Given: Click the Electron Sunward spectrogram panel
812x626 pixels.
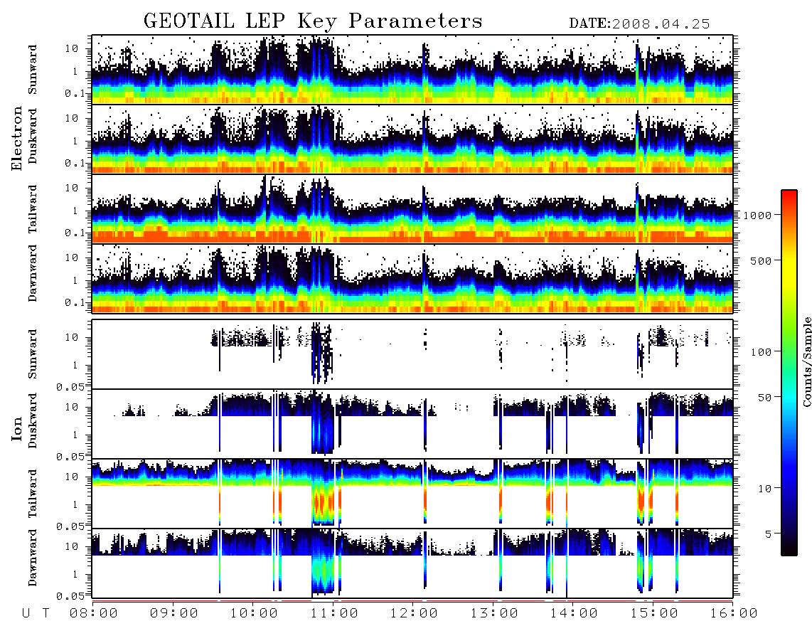Looking at the screenshot, I should [412, 70].
